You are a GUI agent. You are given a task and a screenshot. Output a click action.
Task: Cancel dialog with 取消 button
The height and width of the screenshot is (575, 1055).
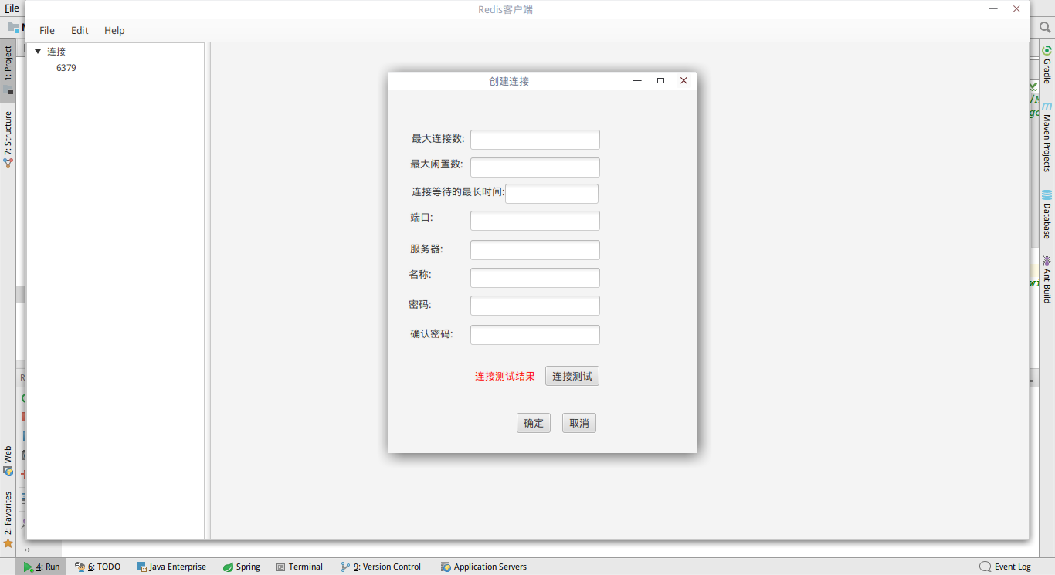(x=579, y=423)
